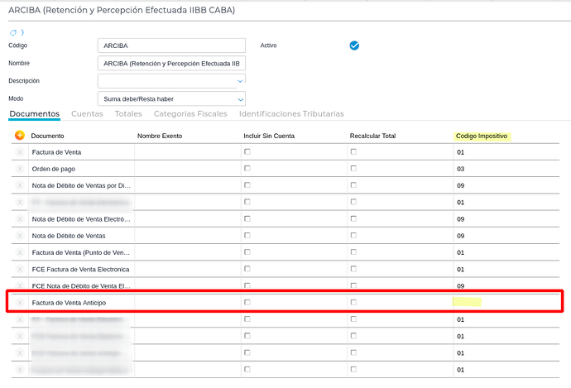Select the Nota de Débito de Ventas cell
Image resolution: width=571 pixels, height=388 pixels.
(82, 236)
